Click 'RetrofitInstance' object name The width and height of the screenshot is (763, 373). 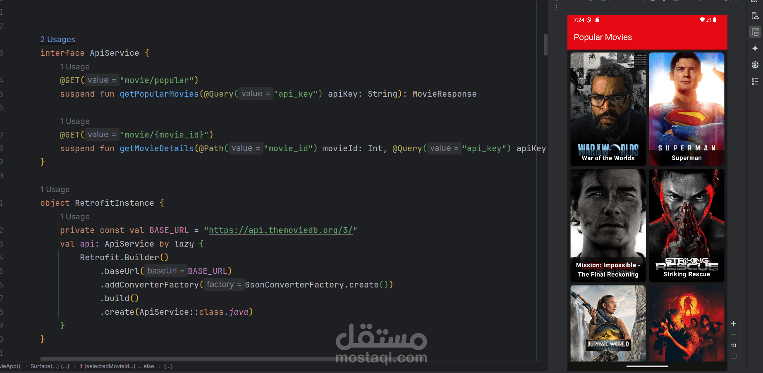[x=115, y=203]
